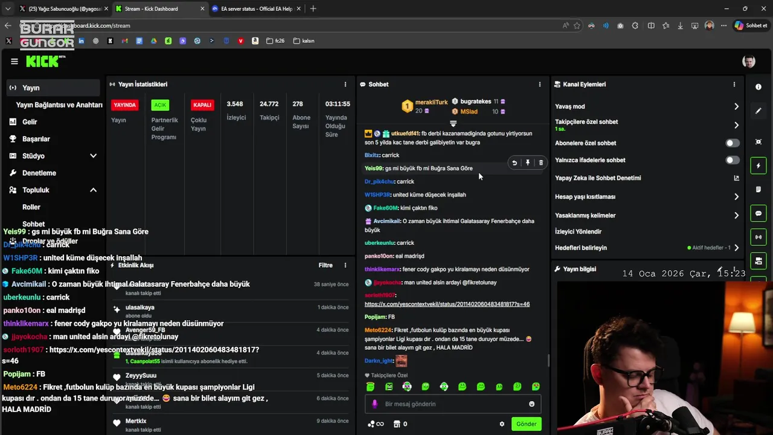Screen dimensions: 773x435
Task: Toggle Abonelere özel sohbet switch
Action: [x=732, y=143]
